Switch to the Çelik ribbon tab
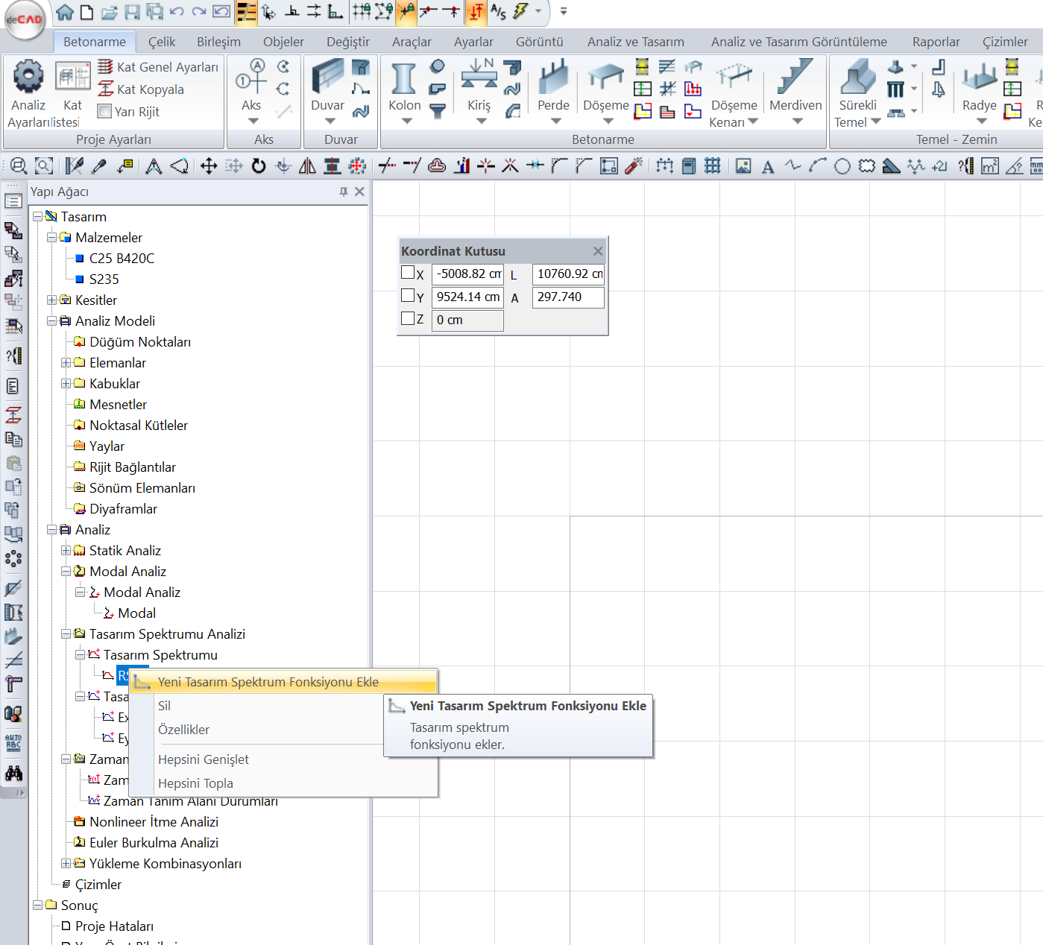This screenshot has width=1043, height=945. point(161,42)
